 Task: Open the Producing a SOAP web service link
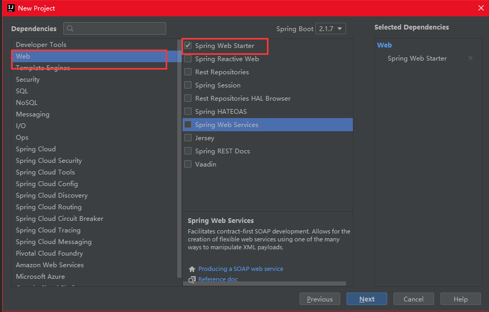coord(241,269)
